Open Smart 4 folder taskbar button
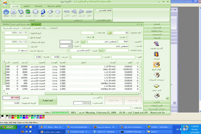The width and height of the screenshot is (201, 134). tap(159, 132)
